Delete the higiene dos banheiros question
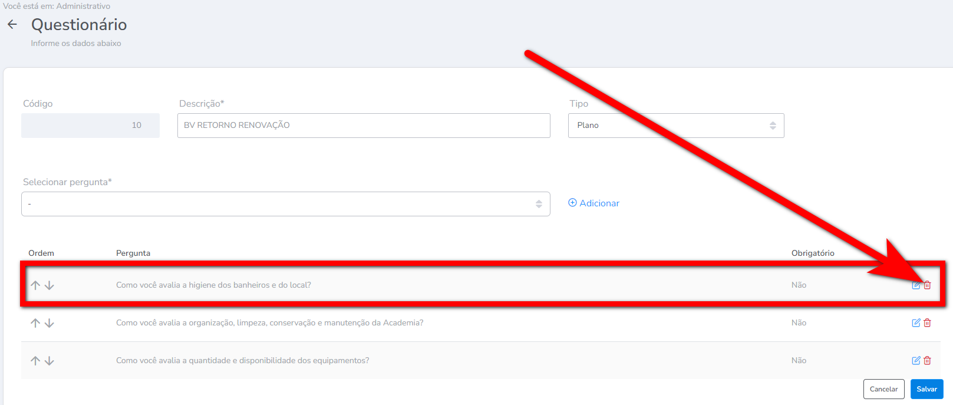This screenshot has height=405, width=953. coord(927,285)
